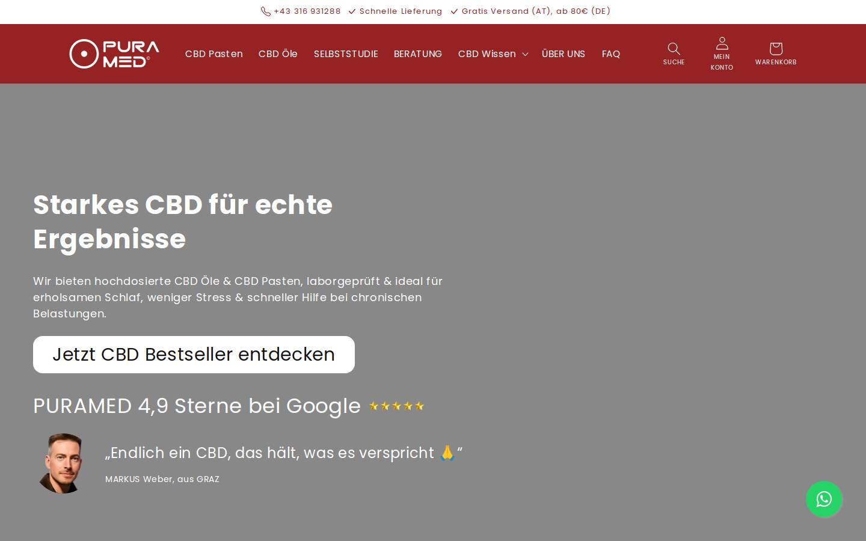Click the WARENKORB label
Viewport: 866px width, 541px height.
click(x=776, y=63)
